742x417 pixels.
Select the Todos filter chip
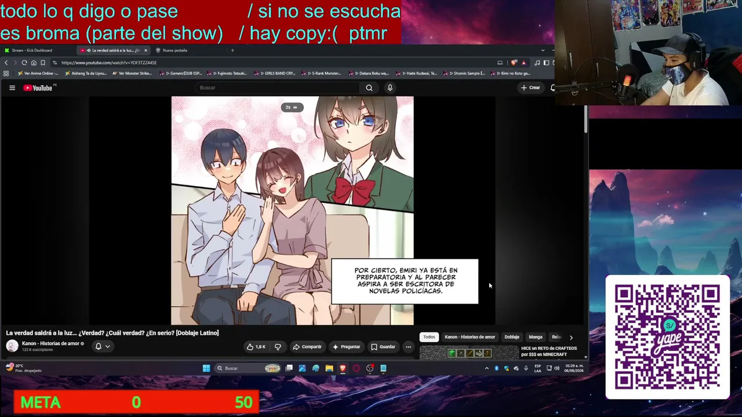pyautogui.click(x=429, y=337)
